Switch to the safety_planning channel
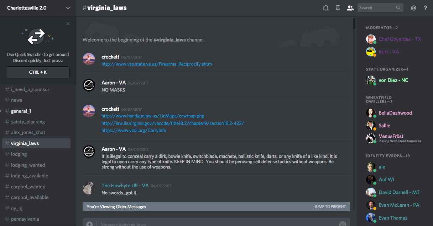The width and height of the screenshot is (433, 226). [28, 122]
